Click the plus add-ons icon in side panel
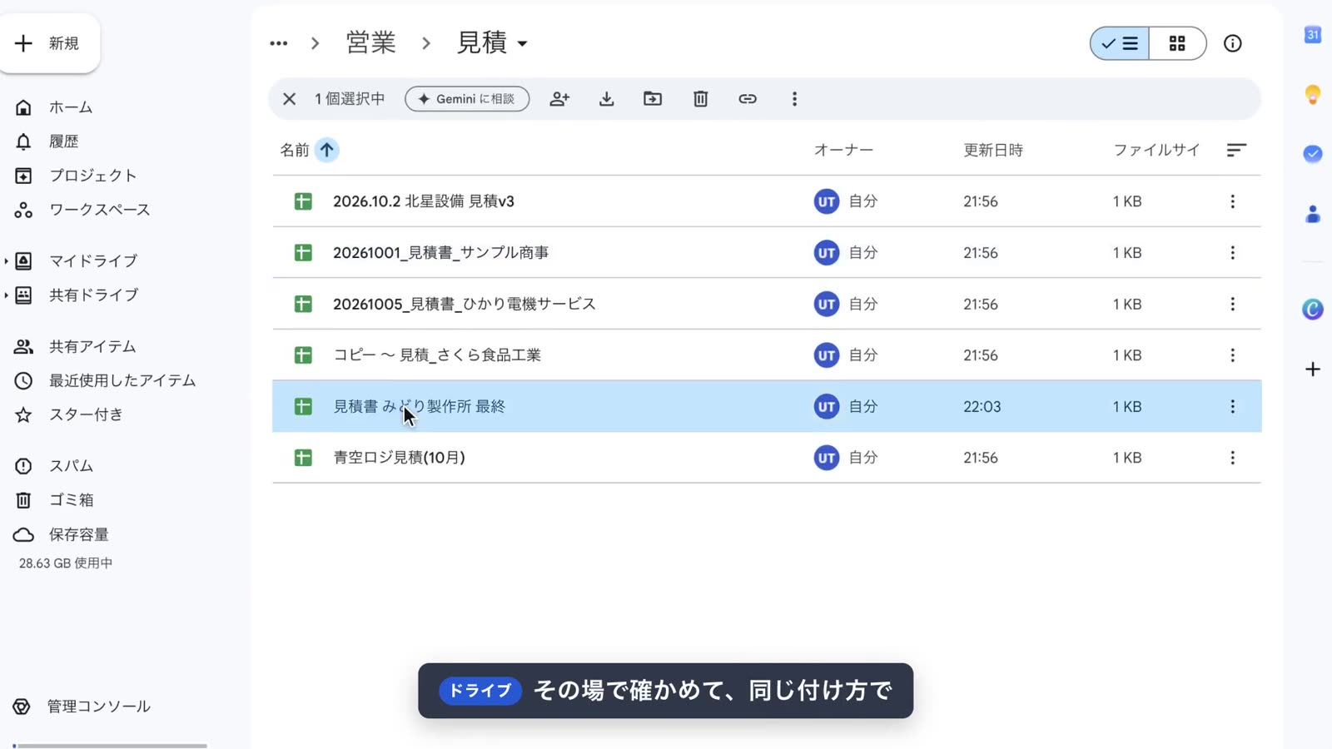Viewport: 1332px width, 749px height. coord(1312,369)
